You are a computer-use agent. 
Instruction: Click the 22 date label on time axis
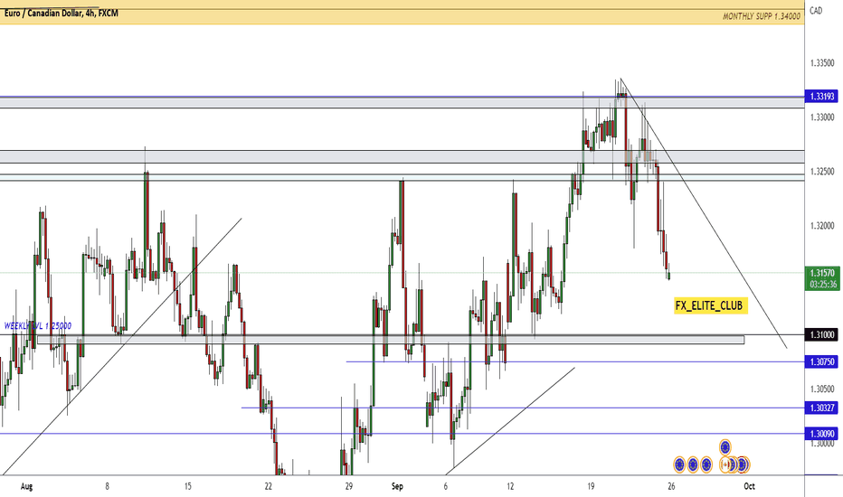[269, 486]
